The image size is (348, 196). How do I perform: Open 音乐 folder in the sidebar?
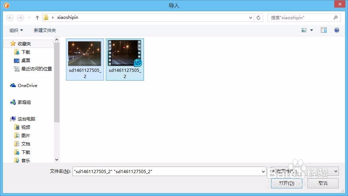tap(26, 160)
